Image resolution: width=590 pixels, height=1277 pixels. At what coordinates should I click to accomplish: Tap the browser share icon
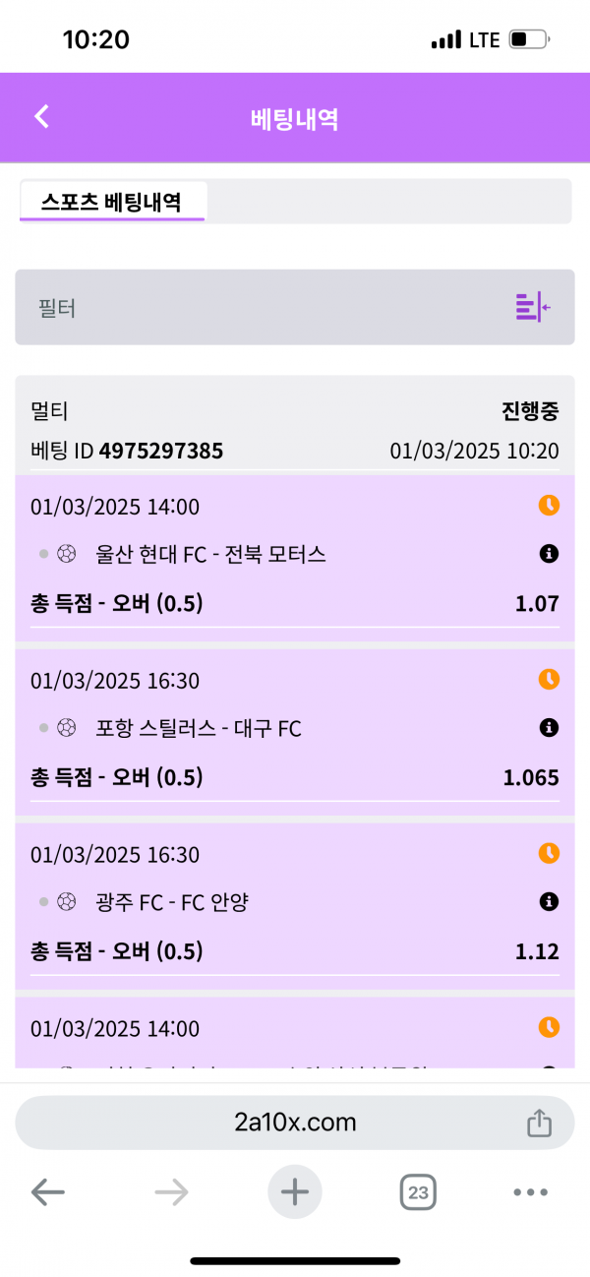click(539, 1123)
